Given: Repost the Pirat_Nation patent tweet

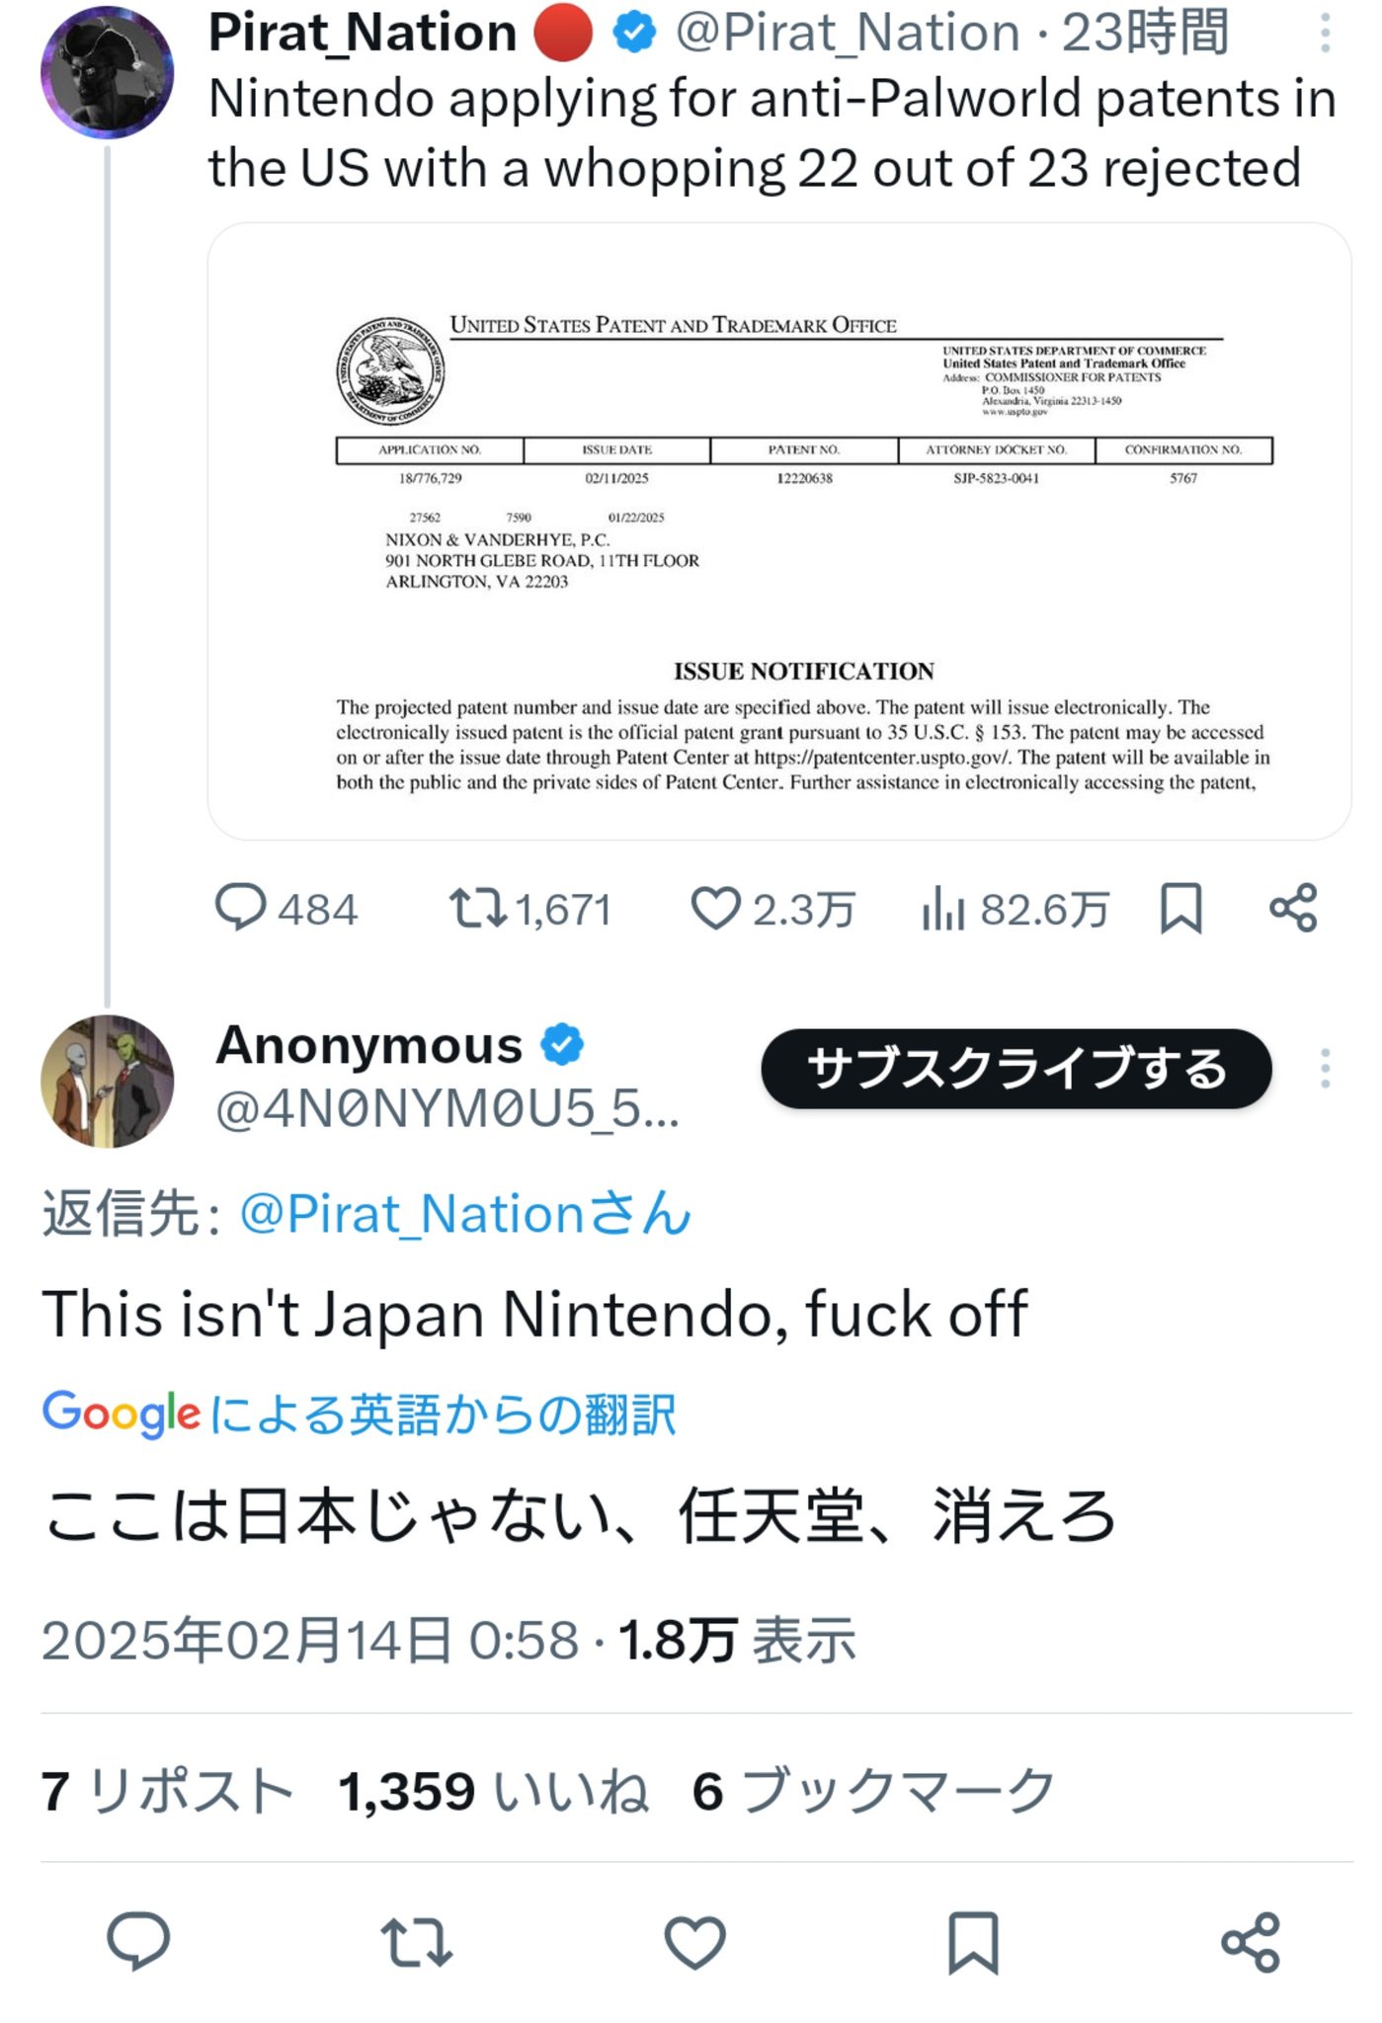Looking at the screenshot, I should point(478,908).
